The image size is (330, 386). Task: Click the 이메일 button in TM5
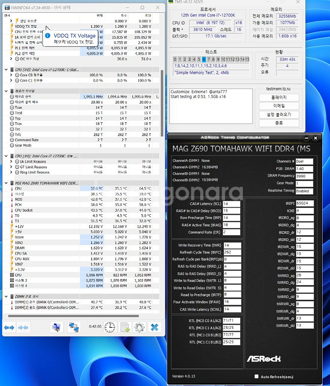click(x=279, y=106)
